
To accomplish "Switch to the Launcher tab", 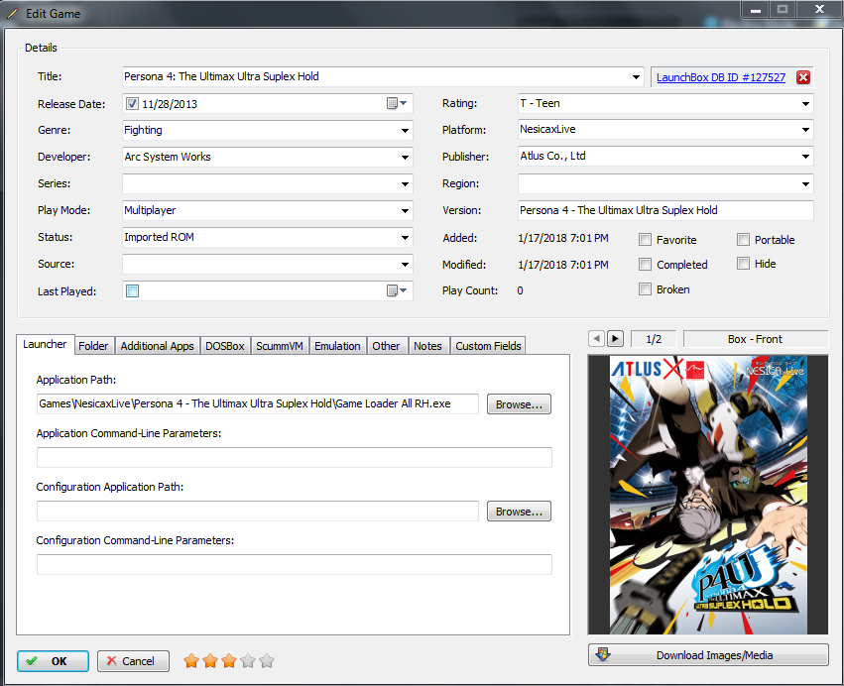I will (45, 344).
